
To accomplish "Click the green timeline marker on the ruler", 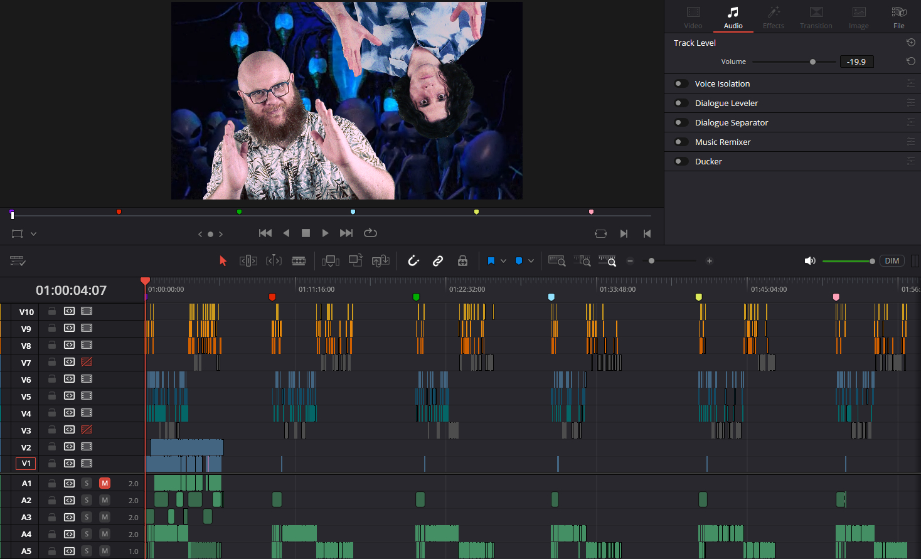I will click(x=416, y=297).
